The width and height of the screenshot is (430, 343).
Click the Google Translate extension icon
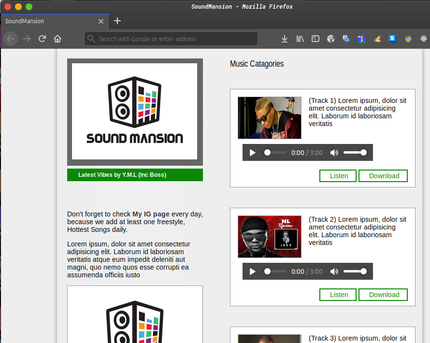(346, 39)
